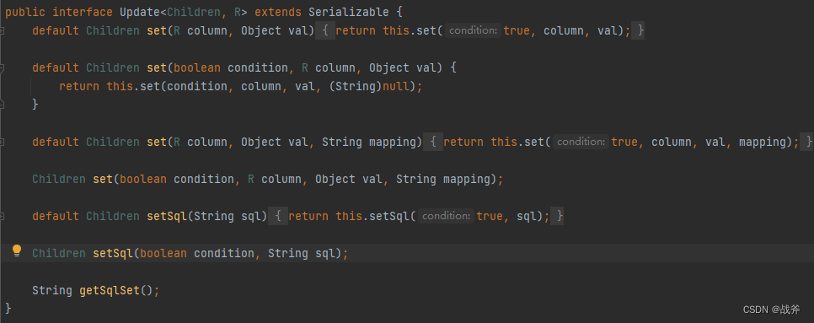Click the extends keyword
Screen dimensions: 814x323
tap(278, 12)
